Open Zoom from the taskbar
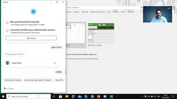The height and width of the screenshot is (99, 177). (x=105, y=97)
